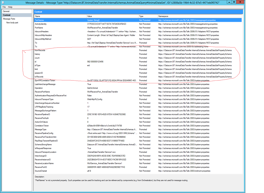Minimize the Message Details window
This screenshot has height=193, width=264.
229,2
